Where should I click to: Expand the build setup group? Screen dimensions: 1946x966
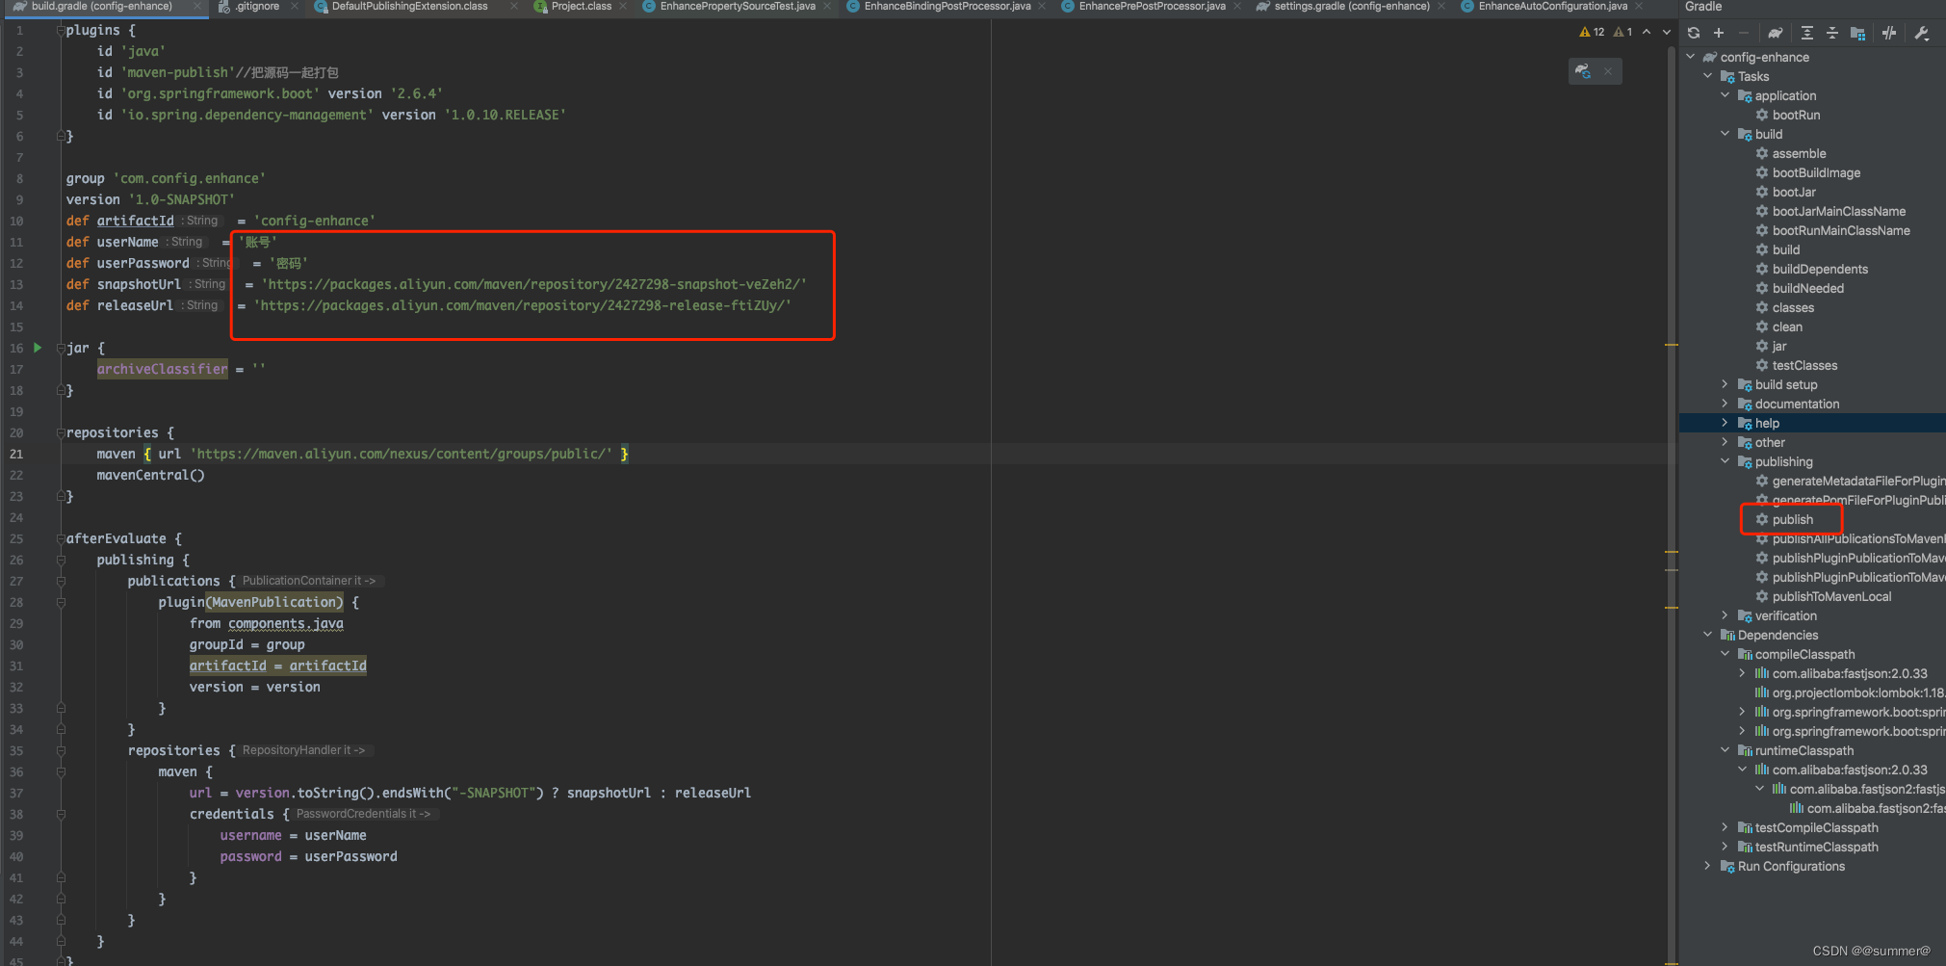1725,384
